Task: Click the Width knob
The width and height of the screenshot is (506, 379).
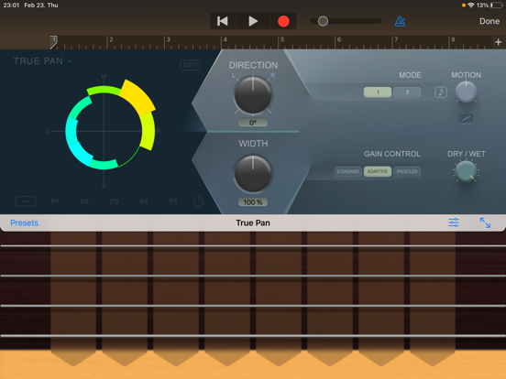Action: pyautogui.click(x=253, y=174)
